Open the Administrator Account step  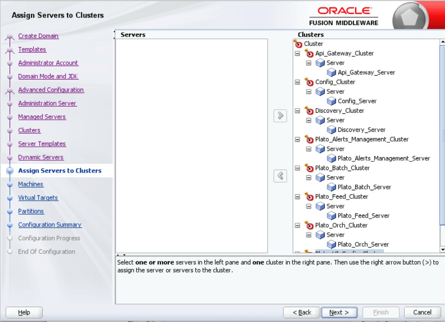48,63
